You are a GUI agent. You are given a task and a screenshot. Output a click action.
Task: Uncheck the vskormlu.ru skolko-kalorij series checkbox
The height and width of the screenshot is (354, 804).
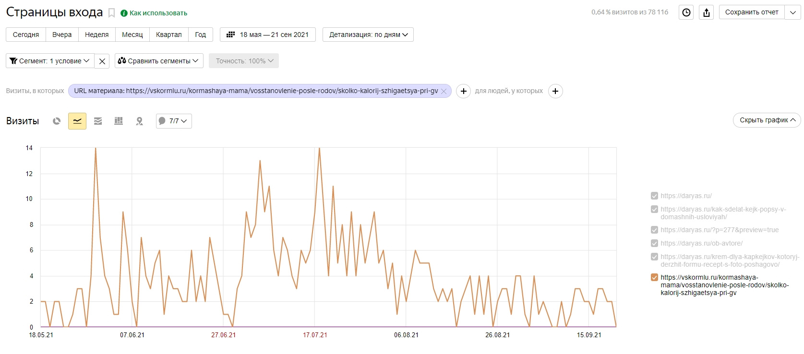click(654, 277)
